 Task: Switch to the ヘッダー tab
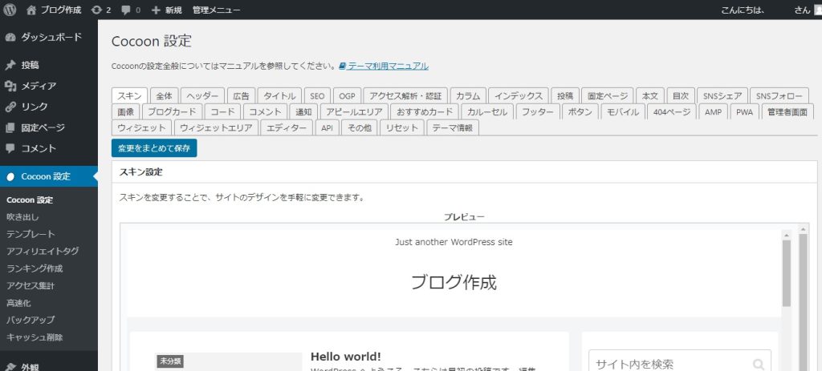203,96
